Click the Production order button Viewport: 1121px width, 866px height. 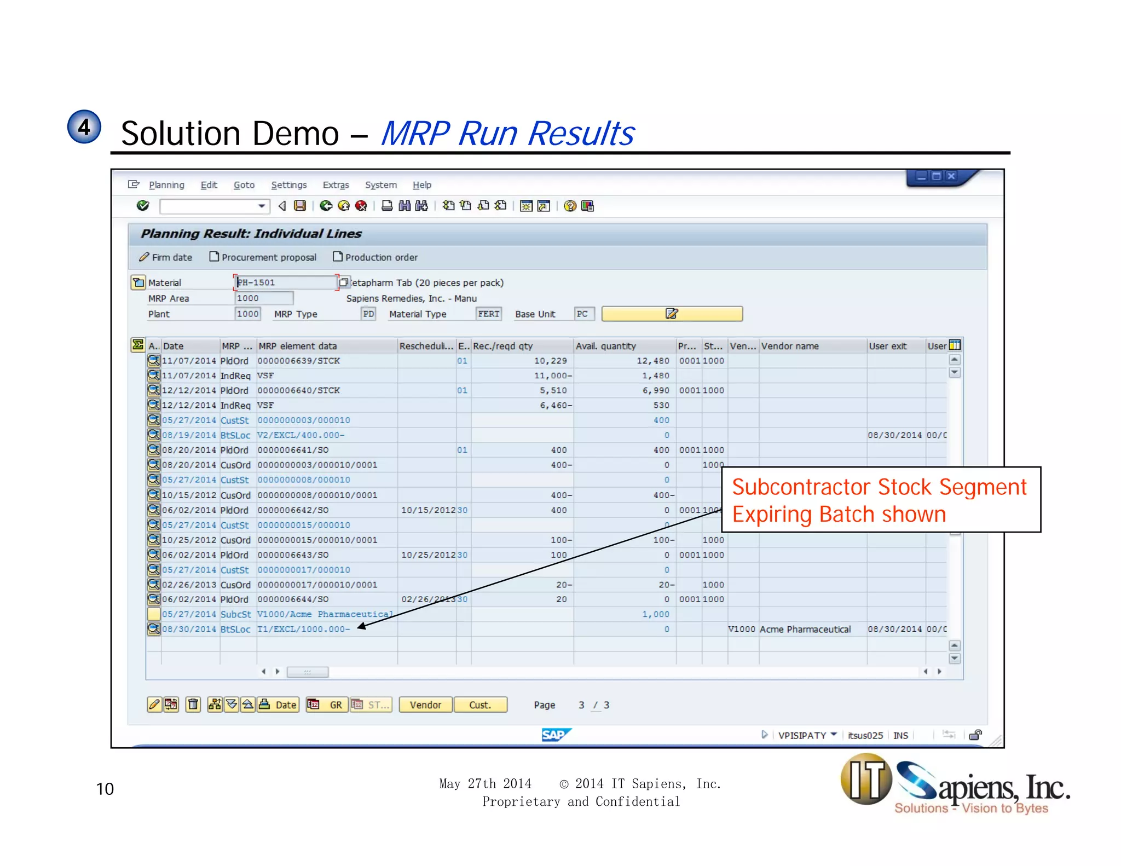click(x=375, y=257)
